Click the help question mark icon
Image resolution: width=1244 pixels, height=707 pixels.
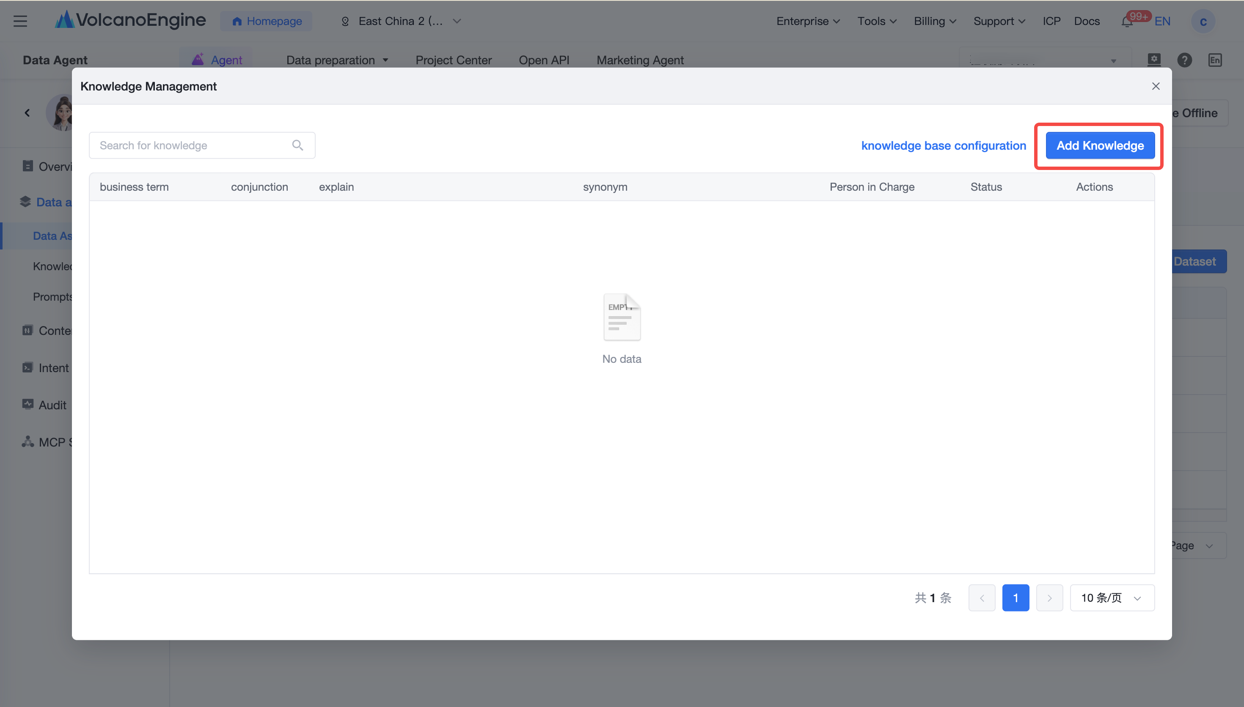[x=1184, y=60]
